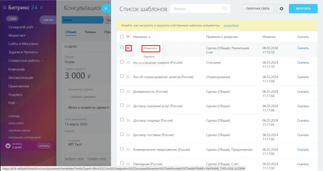This screenshot has height=171, width=323.
Task: Click + добавить документ in deal
Action: pos(82,97)
